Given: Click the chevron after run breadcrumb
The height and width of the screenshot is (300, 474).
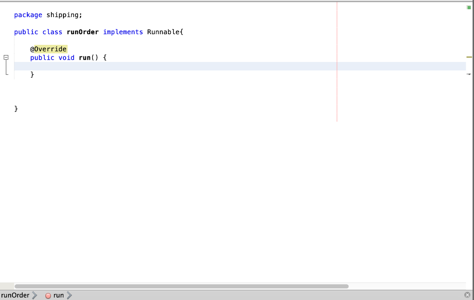Looking at the screenshot, I should (x=69, y=295).
